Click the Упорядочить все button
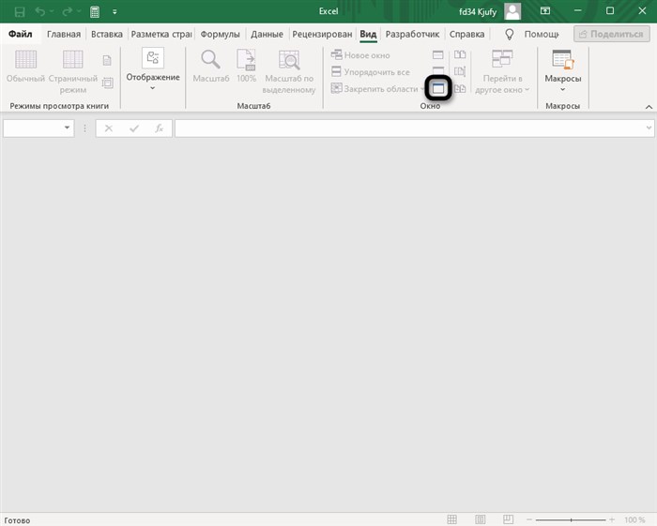The image size is (657, 526). pyautogui.click(x=371, y=72)
